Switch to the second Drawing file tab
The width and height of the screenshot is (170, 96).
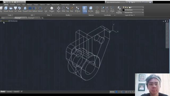(34, 18)
